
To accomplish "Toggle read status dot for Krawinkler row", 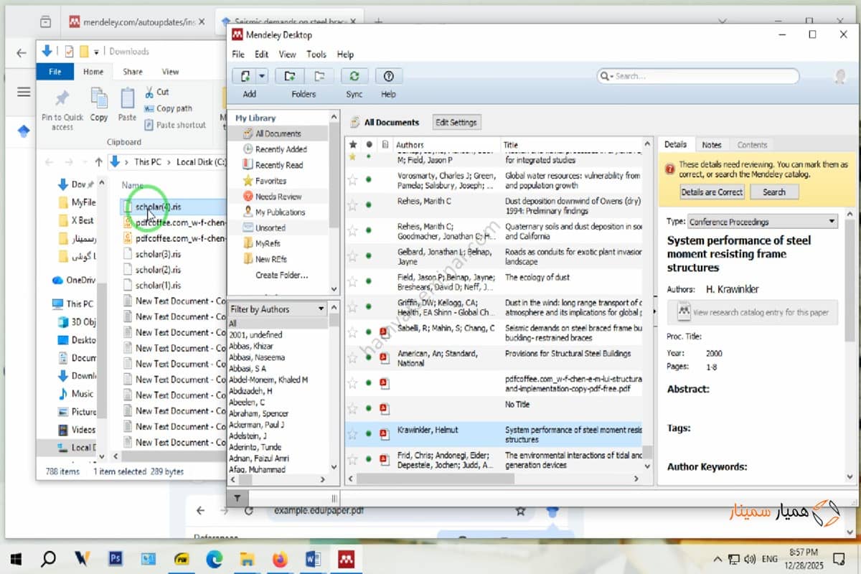I will (369, 434).
